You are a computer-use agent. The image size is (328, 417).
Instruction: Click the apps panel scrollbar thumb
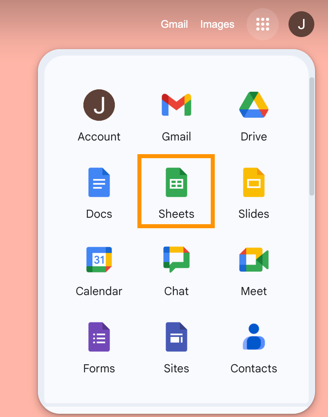pyautogui.click(x=312, y=136)
